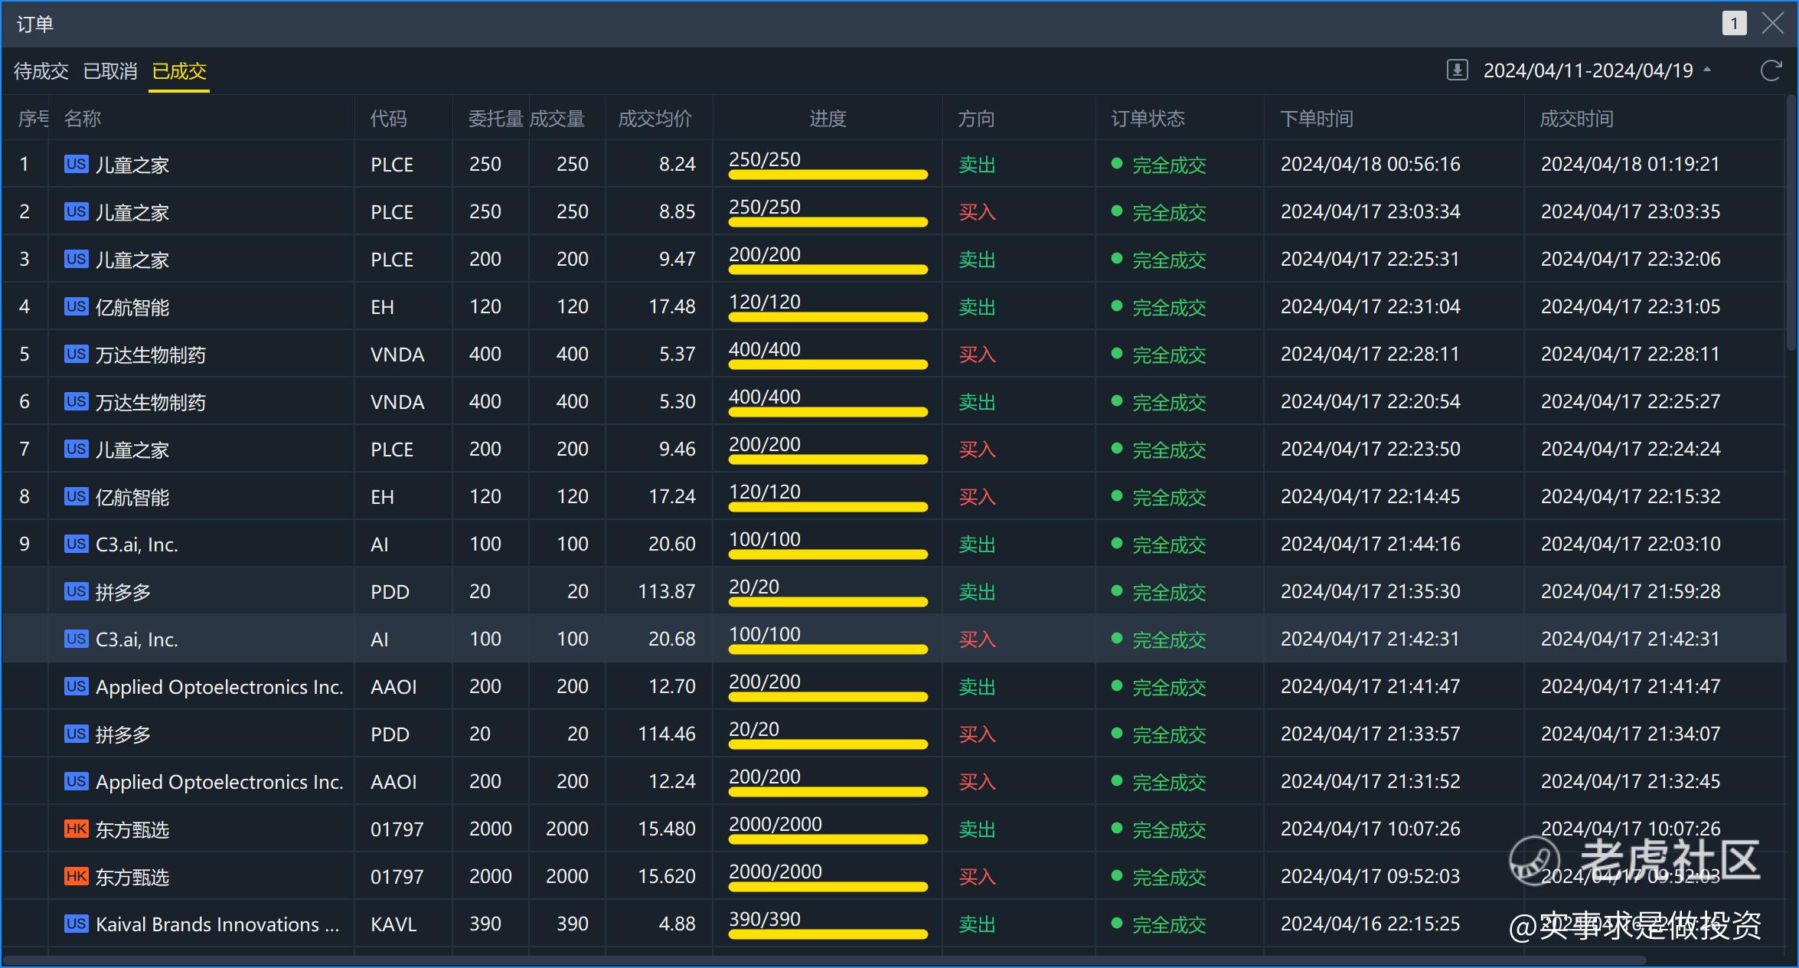Image resolution: width=1799 pixels, height=968 pixels.
Task: Select 儿童之家 in row 7
Action: pos(132,450)
